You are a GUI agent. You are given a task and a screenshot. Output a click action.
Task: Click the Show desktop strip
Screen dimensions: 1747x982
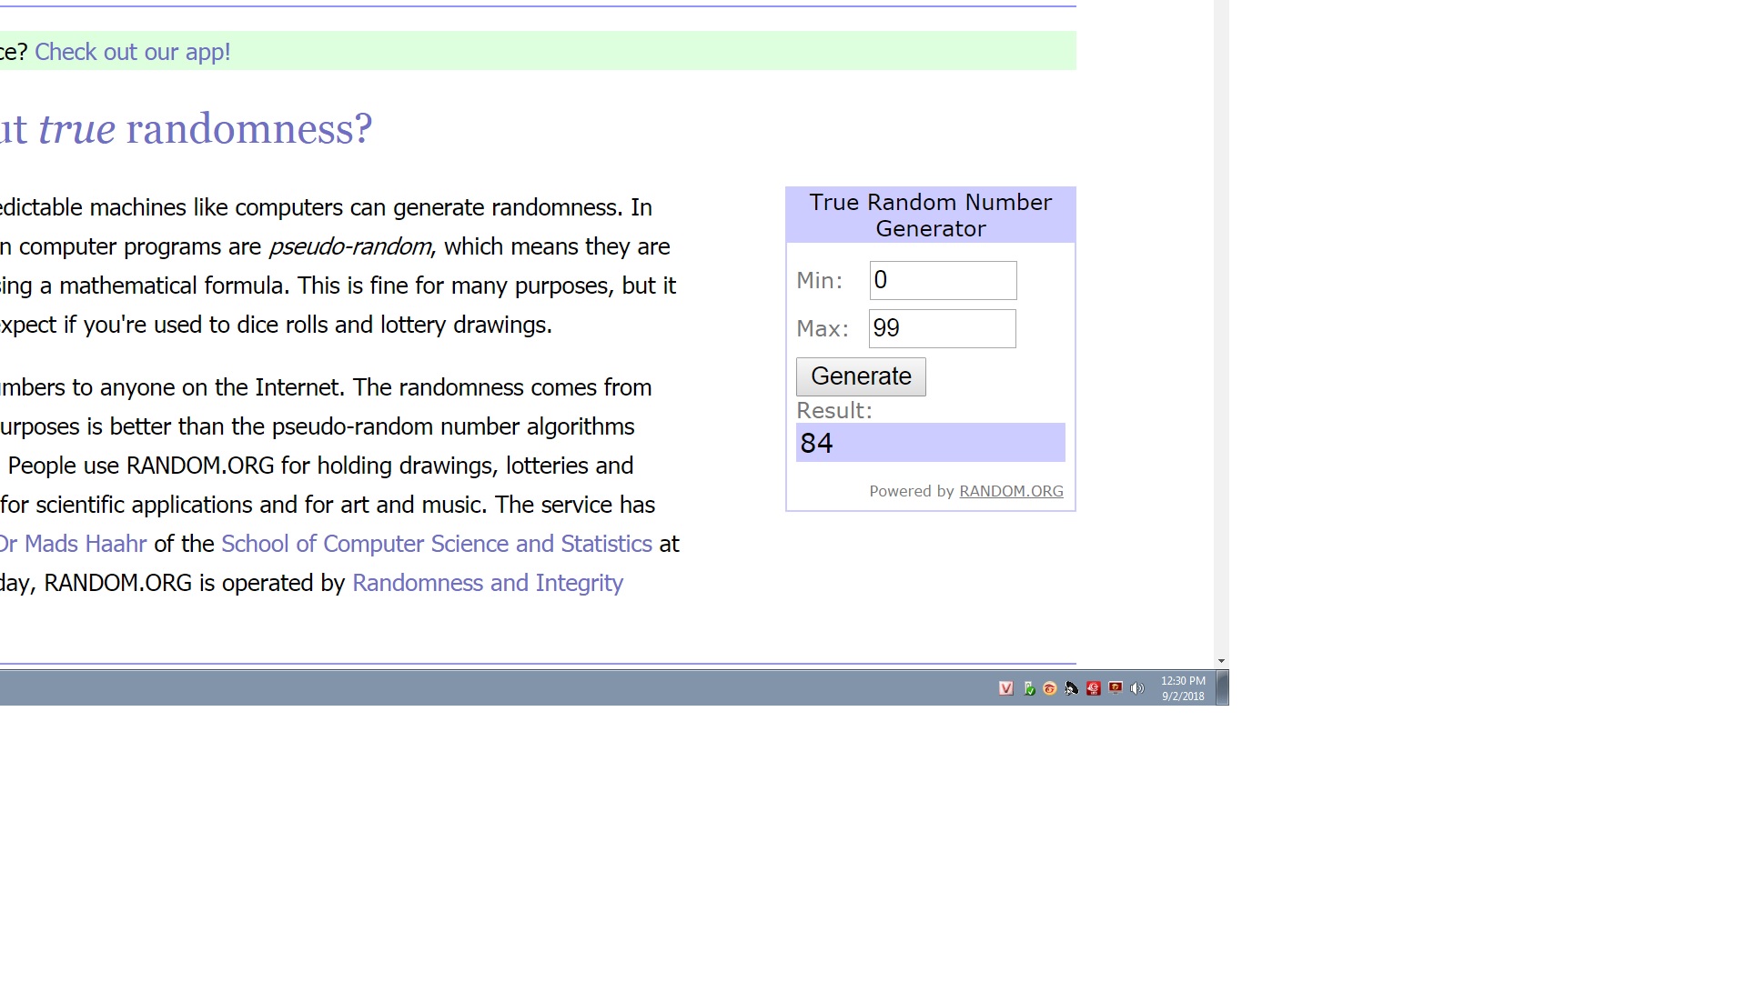tap(1222, 687)
